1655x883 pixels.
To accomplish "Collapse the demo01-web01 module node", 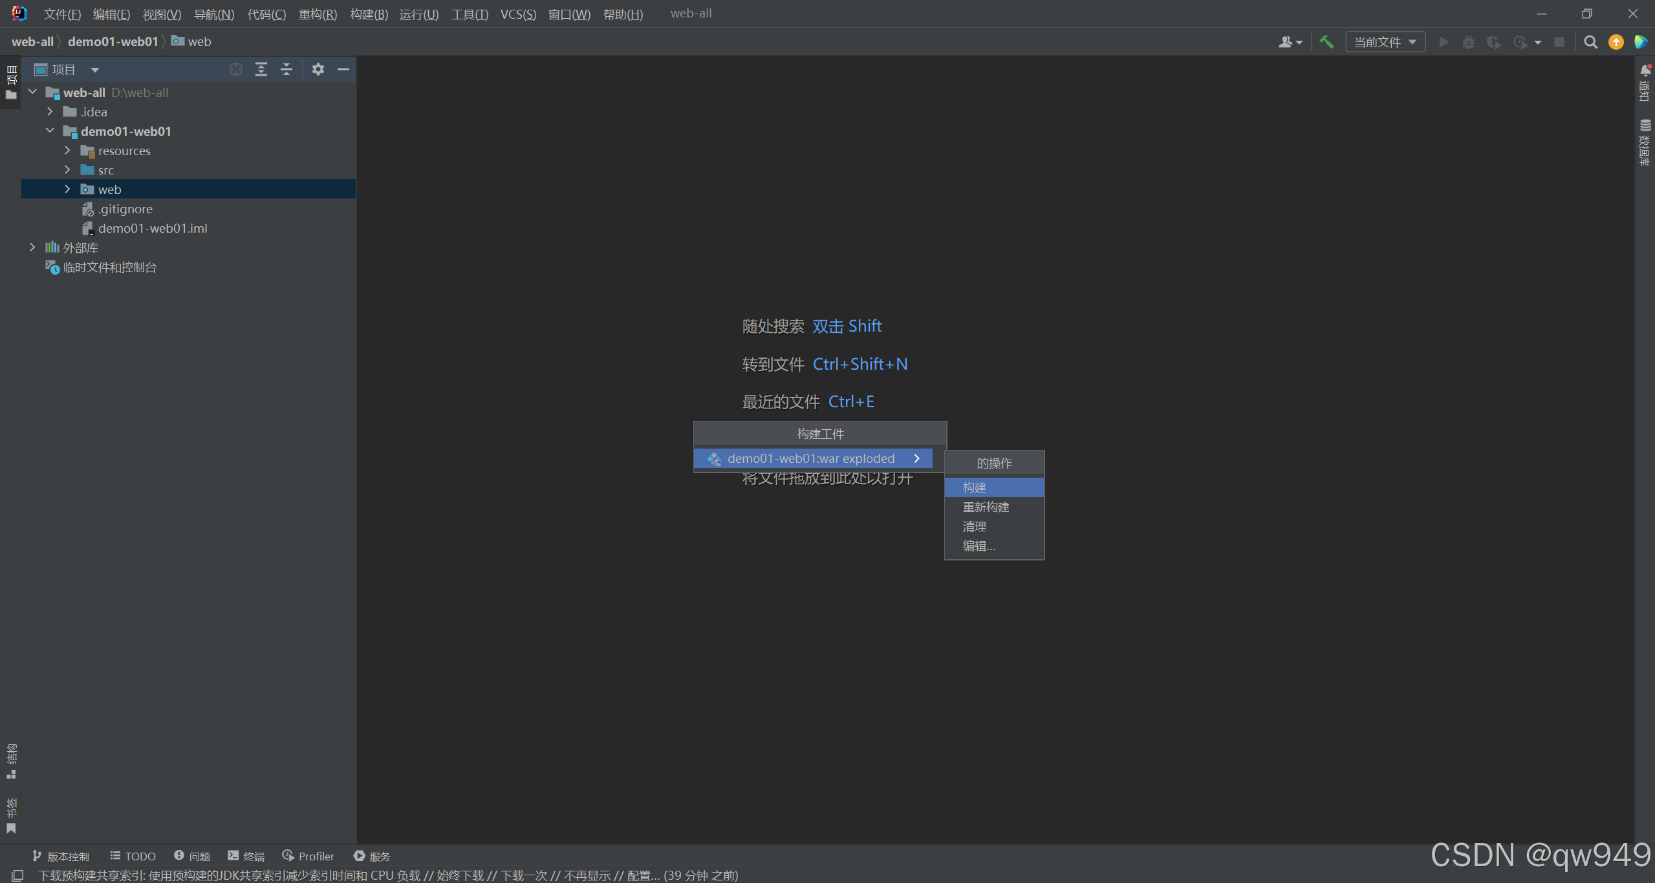I will pos(50,131).
